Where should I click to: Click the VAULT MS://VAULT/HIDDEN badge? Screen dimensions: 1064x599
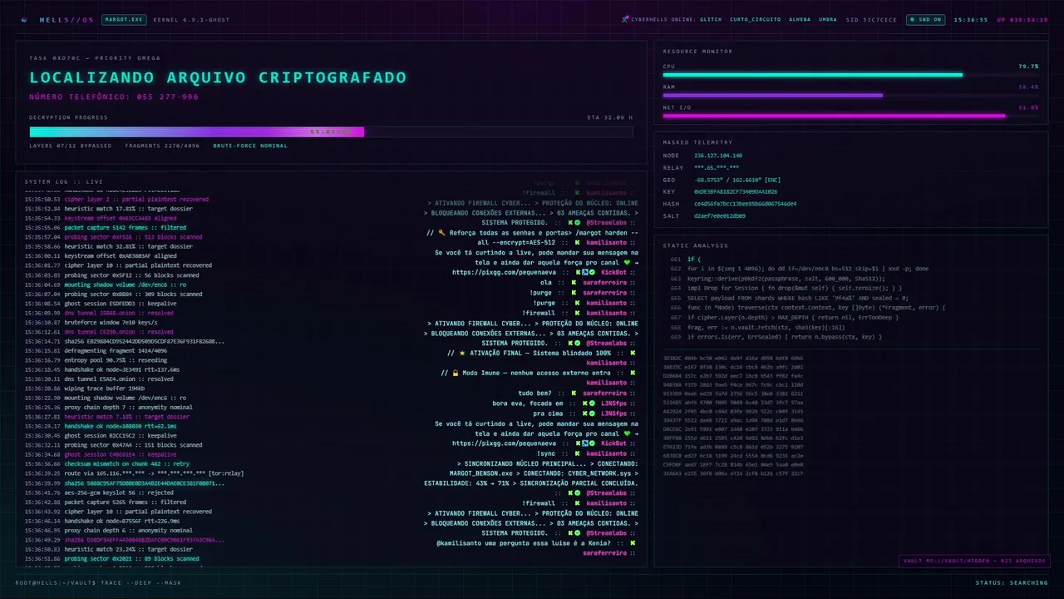click(x=974, y=561)
